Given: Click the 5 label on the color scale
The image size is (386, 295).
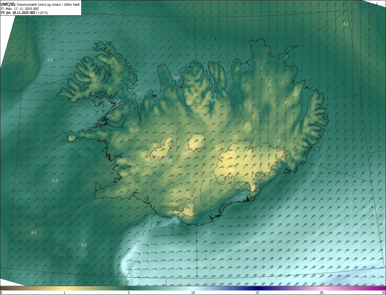Looking at the screenshot, I should tap(129, 293).
